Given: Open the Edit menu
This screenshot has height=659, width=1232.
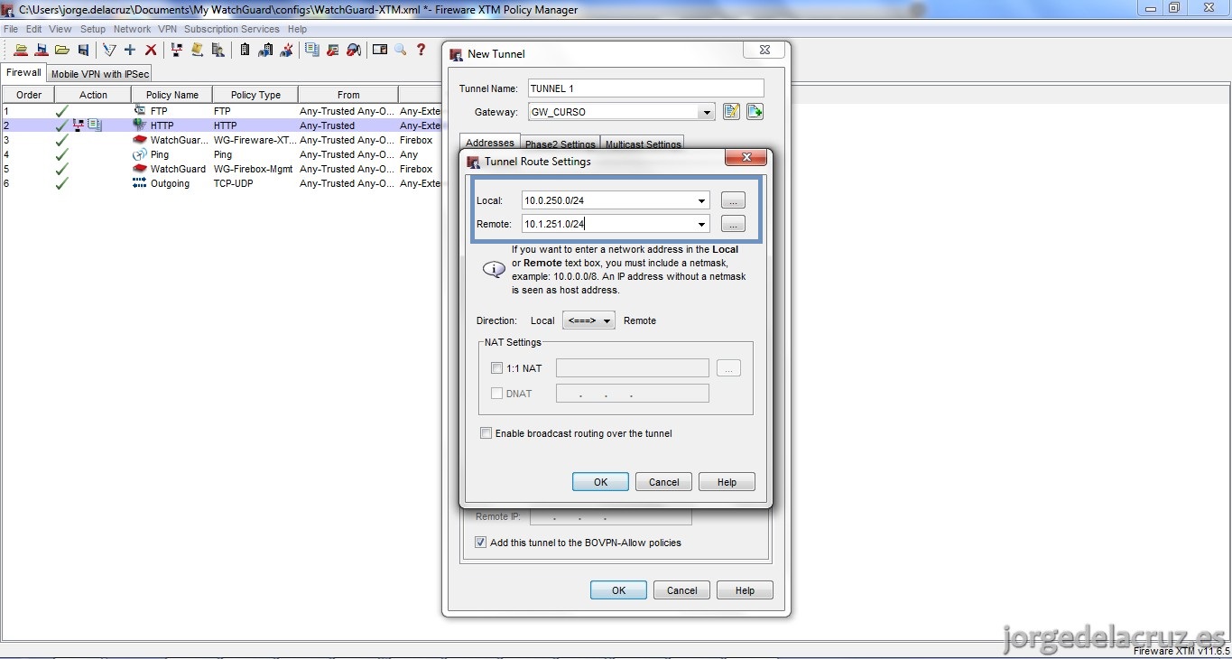Looking at the screenshot, I should [x=33, y=29].
